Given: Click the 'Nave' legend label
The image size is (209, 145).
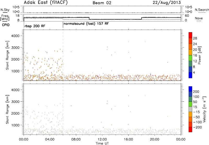Looking at the screenshot, I should (x=199, y=18).
